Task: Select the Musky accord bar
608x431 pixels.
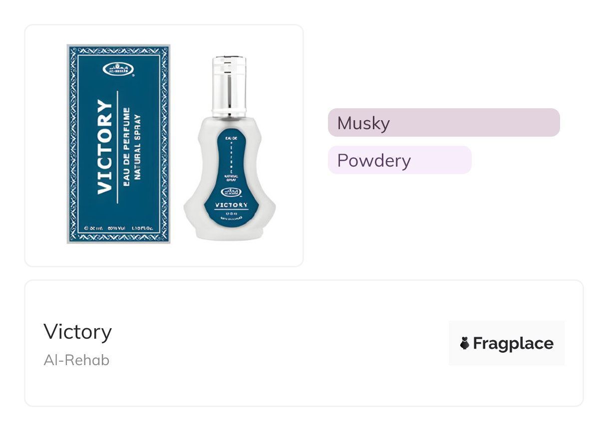Action: click(443, 123)
